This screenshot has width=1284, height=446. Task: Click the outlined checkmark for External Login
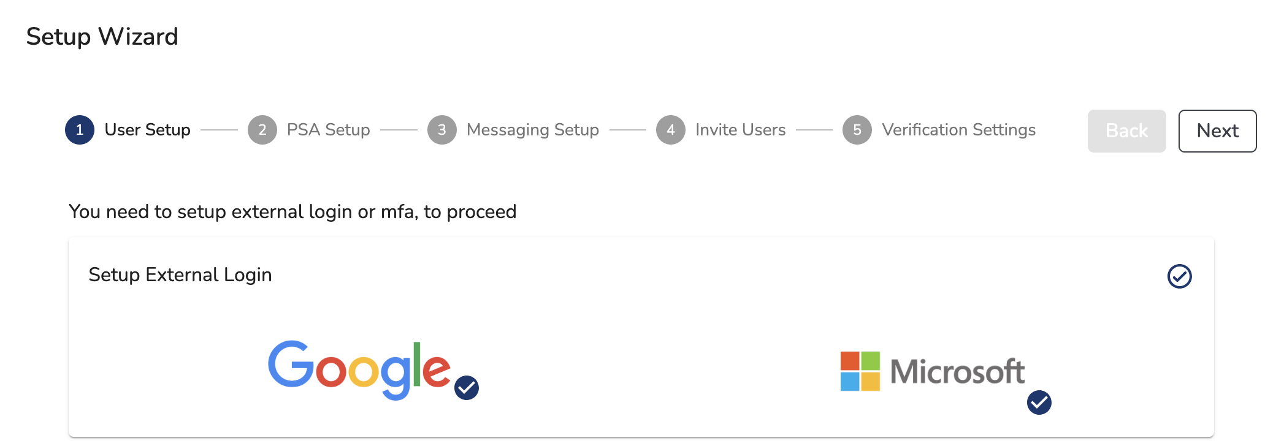click(x=1180, y=276)
